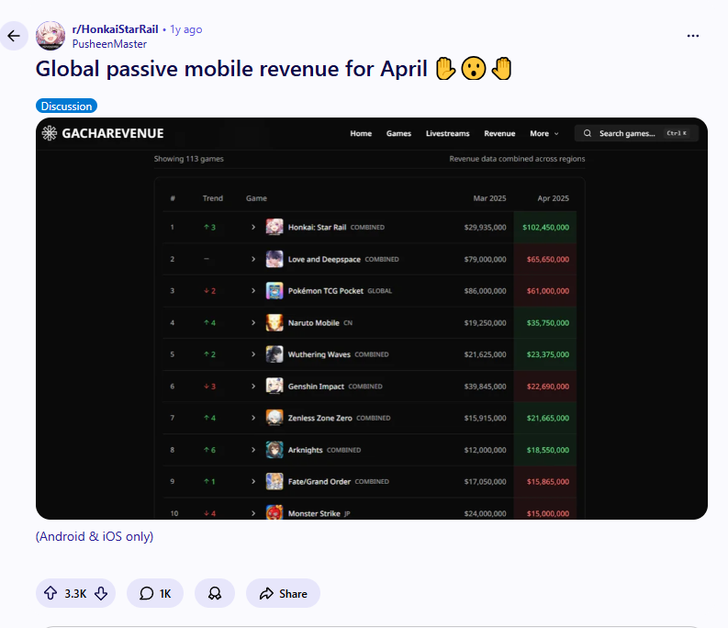This screenshot has width=728, height=628.
Task: Share the post
Action: tap(284, 593)
